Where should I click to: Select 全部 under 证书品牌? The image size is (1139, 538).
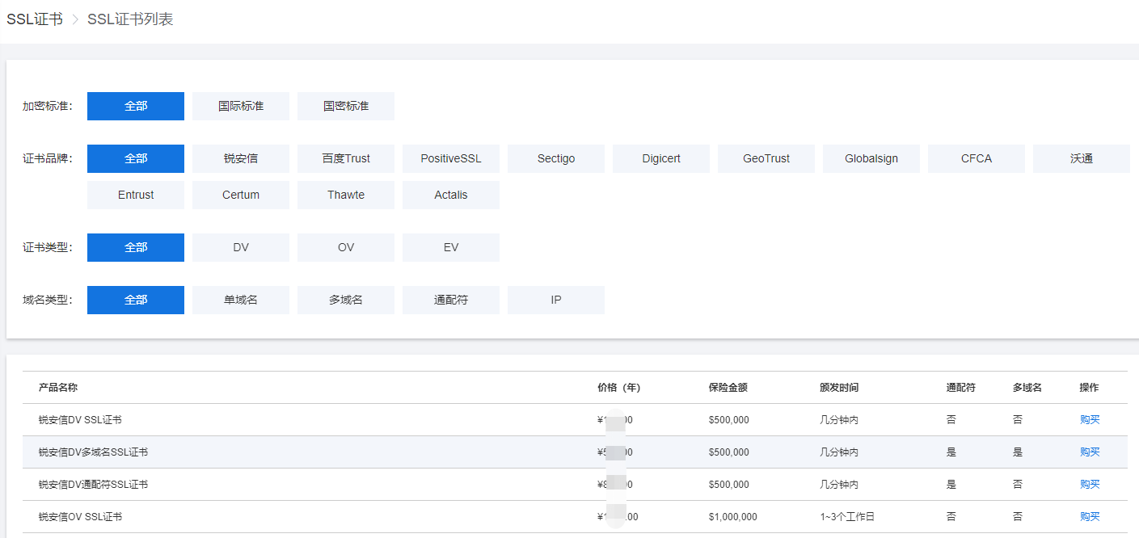[x=136, y=158]
